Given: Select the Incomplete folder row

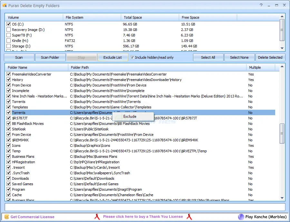Looking at the screenshot, I should (140, 91).
